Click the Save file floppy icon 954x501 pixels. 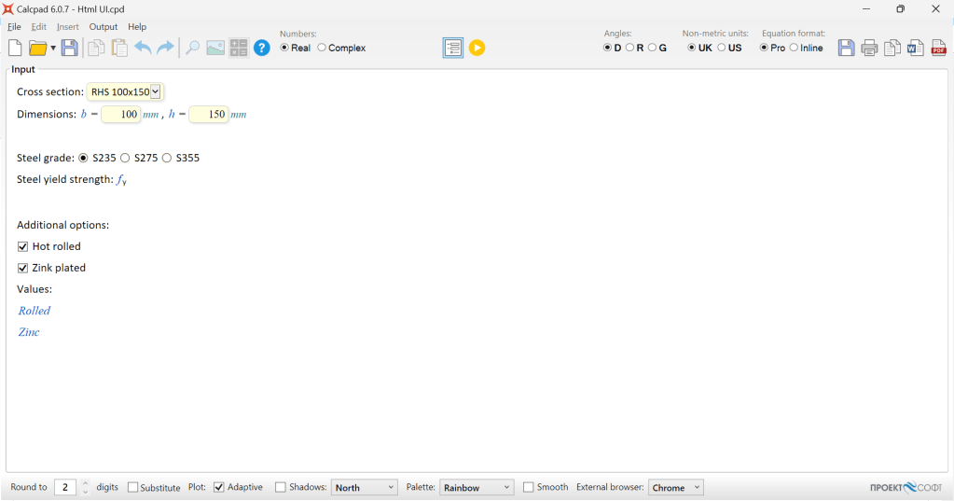tap(70, 49)
